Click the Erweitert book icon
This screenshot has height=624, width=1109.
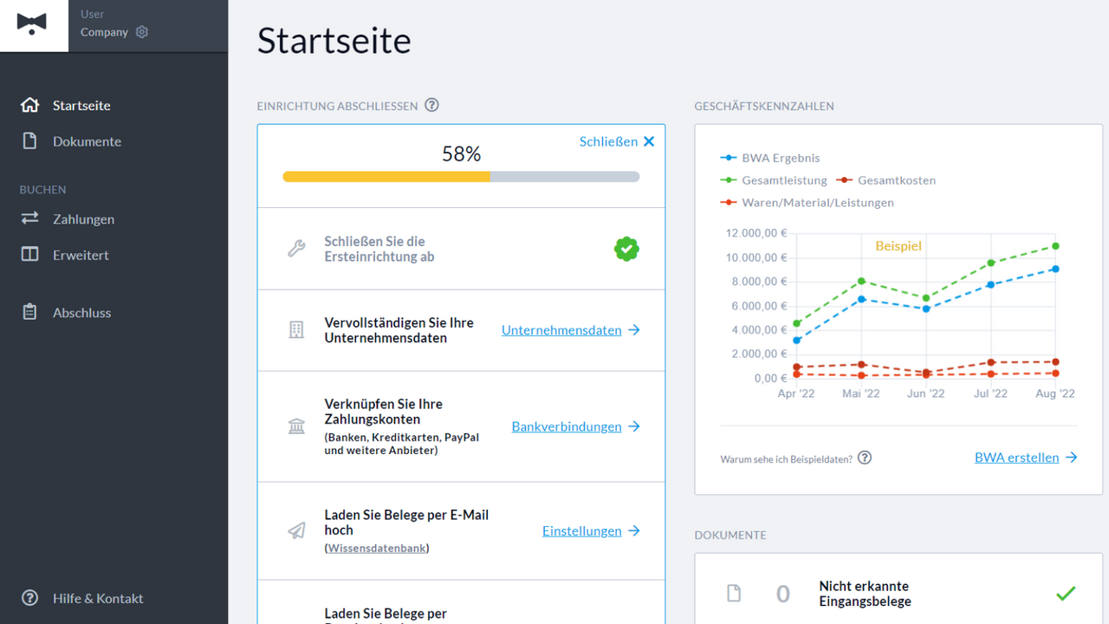[x=30, y=255]
